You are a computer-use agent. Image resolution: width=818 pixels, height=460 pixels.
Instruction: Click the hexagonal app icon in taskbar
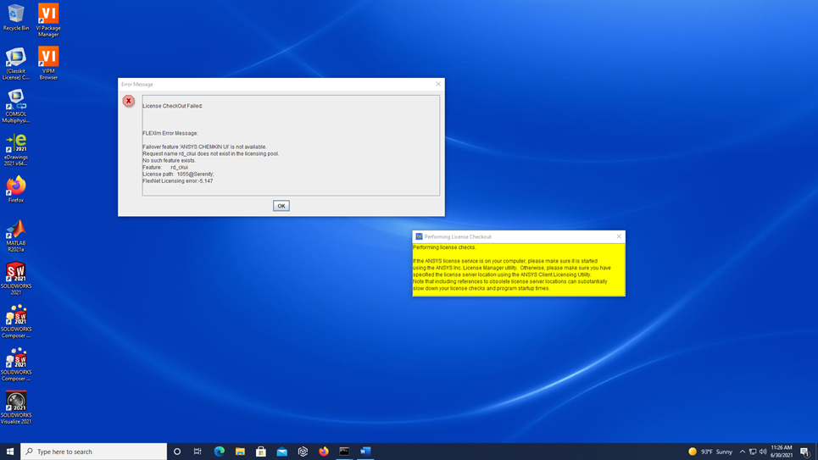(x=303, y=452)
